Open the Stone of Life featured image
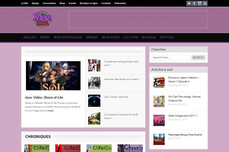The height and width of the screenshot is (152, 229). (x=53, y=76)
